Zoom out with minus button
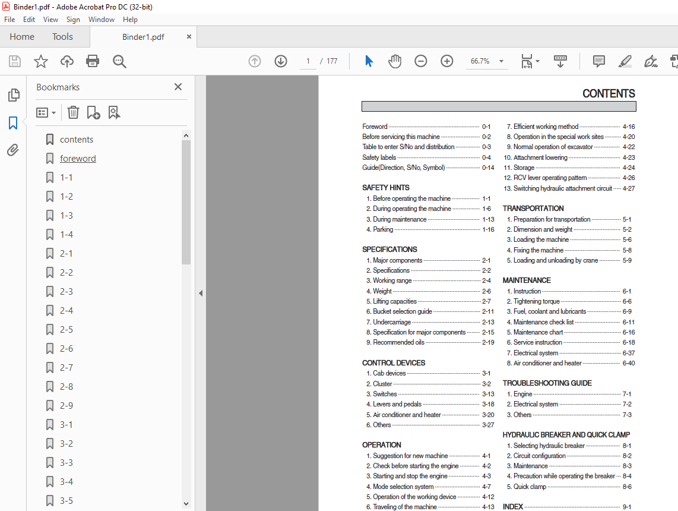Screen dimensions: 678x511 coord(420,61)
